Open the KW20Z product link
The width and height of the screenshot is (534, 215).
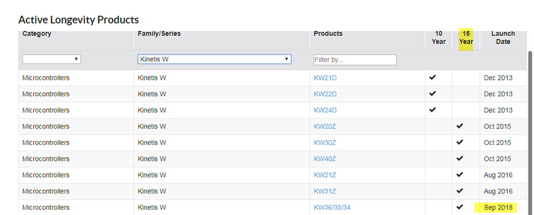click(x=325, y=127)
